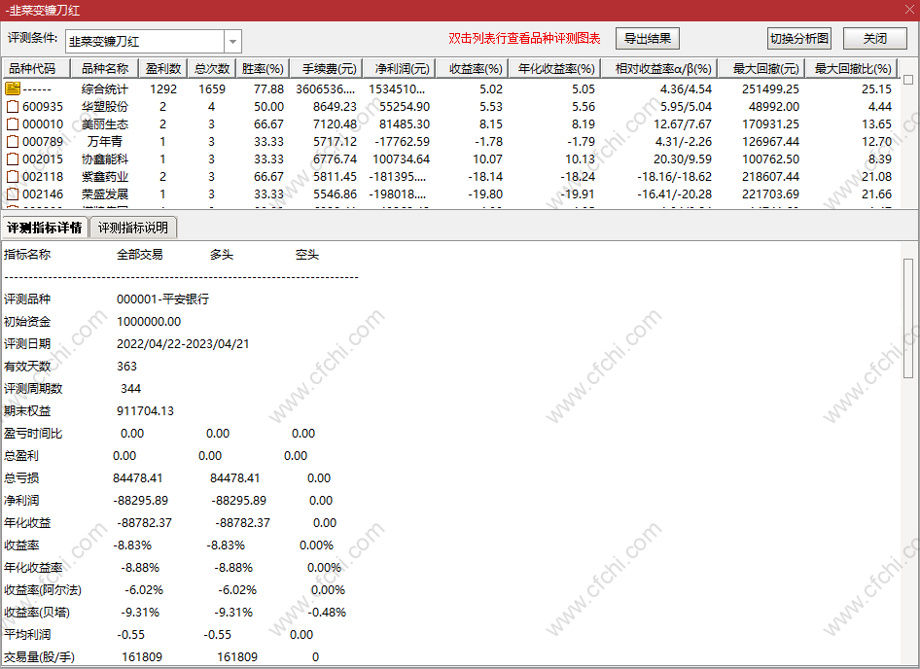Select the 协鑫能科 row name
Image resolution: width=920 pixels, height=669 pixels.
[x=104, y=159]
